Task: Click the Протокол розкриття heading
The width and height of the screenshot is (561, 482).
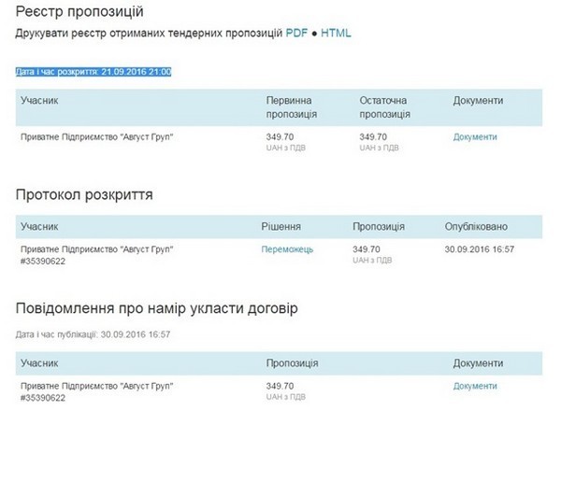Action: click(85, 194)
